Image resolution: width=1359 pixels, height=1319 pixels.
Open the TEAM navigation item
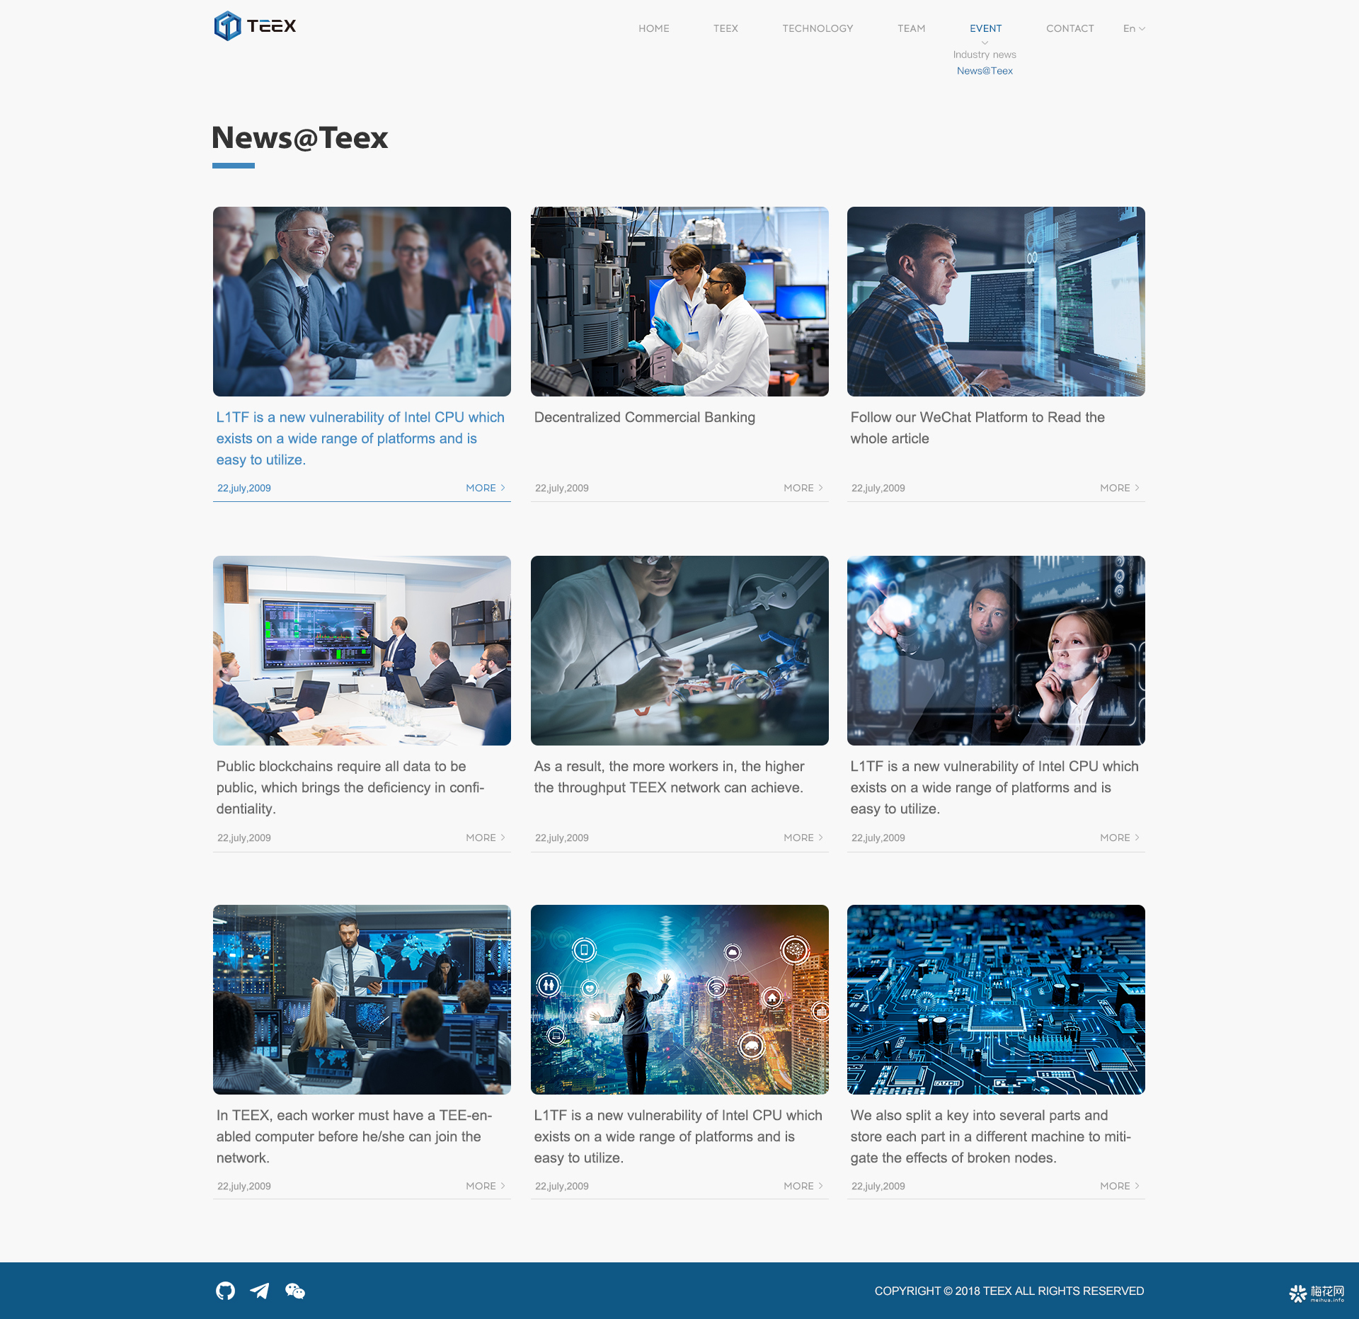pos(911,28)
